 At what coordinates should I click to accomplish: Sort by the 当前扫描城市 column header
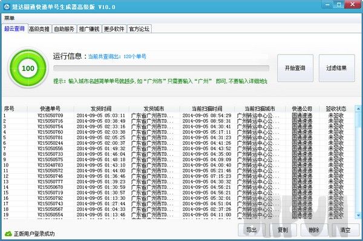pyautogui.click(x=260, y=108)
